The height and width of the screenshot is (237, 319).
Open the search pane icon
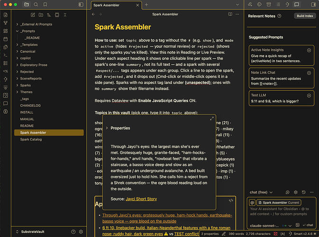point(36,4)
